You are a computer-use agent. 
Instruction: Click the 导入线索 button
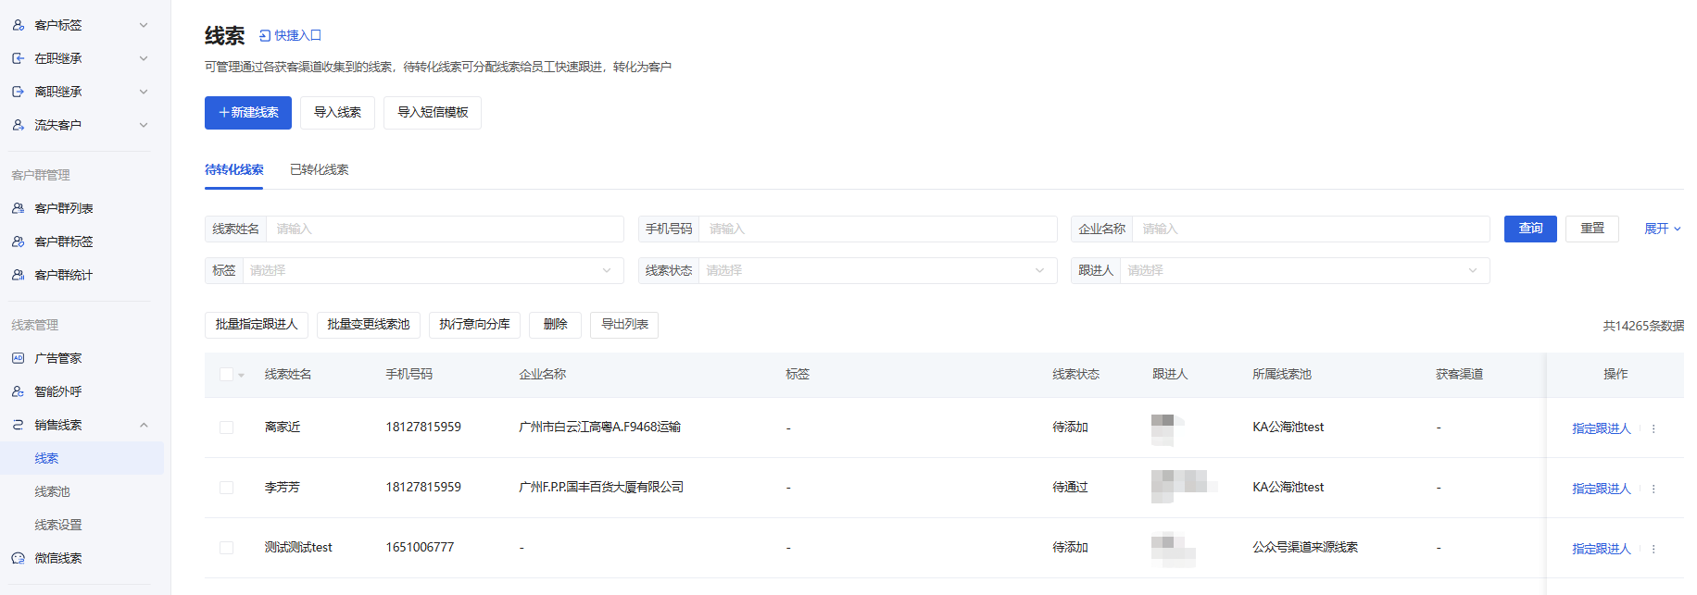coord(337,113)
